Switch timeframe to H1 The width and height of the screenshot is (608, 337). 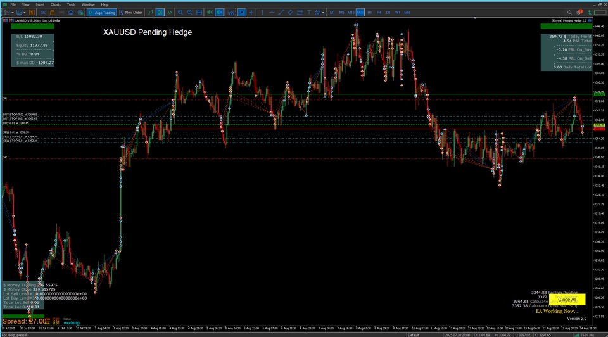click(x=370, y=12)
